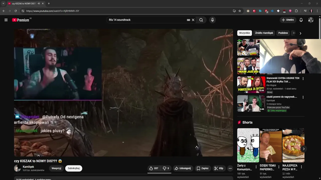Open options for Stanowski CHYBA USUNIE video
321x180 pixels.
coord(303,78)
